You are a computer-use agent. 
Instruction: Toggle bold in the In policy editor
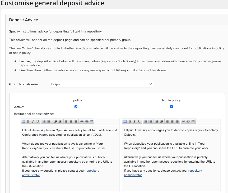coord(28,121)
